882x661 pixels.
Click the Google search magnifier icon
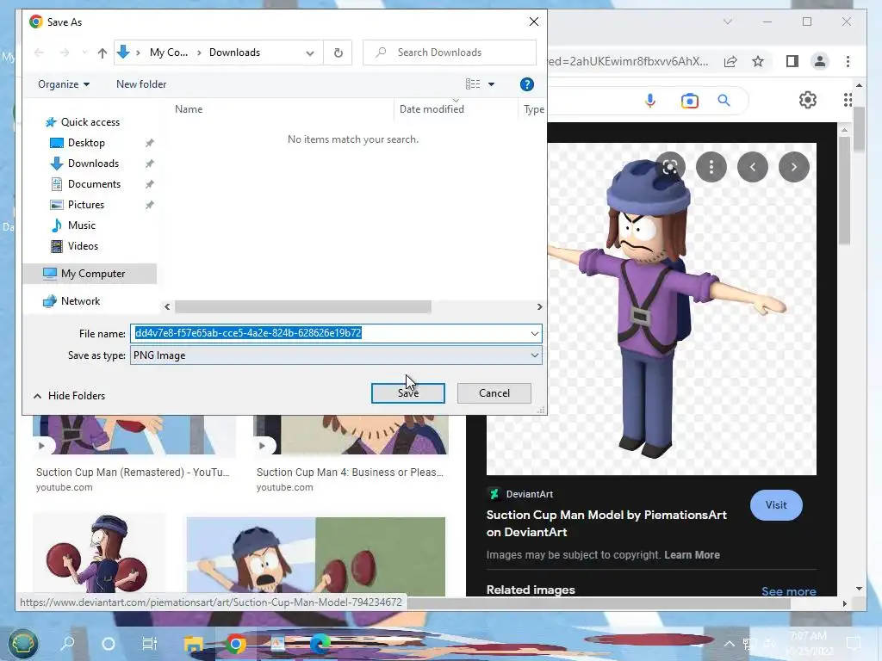[x=724, y=101]
